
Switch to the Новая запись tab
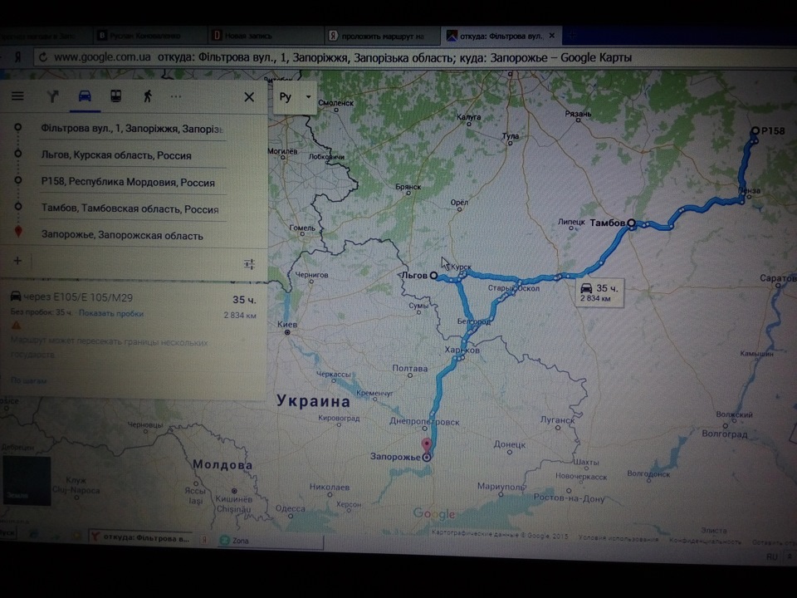[x=265, y=36]
